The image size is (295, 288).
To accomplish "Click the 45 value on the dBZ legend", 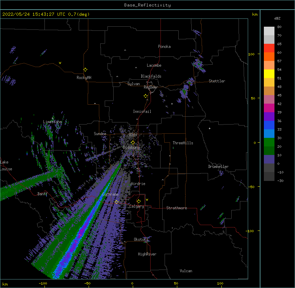I will pyautogui.click(x=279, y=95).
